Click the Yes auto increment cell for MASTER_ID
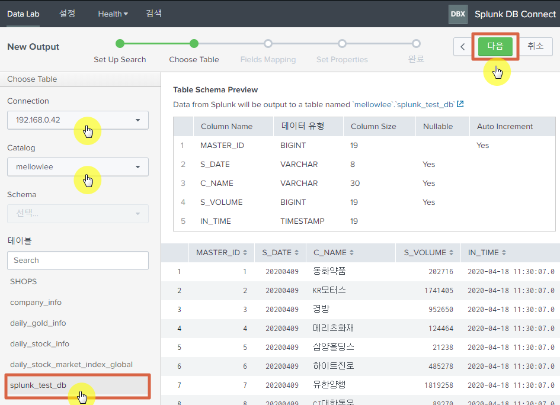The width and height of the screenshot is (560, 405). click(482, 146)
